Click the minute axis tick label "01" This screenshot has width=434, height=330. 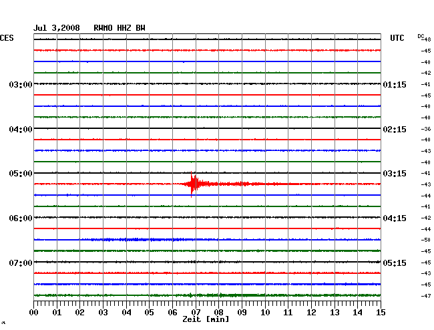pos(57,312)
